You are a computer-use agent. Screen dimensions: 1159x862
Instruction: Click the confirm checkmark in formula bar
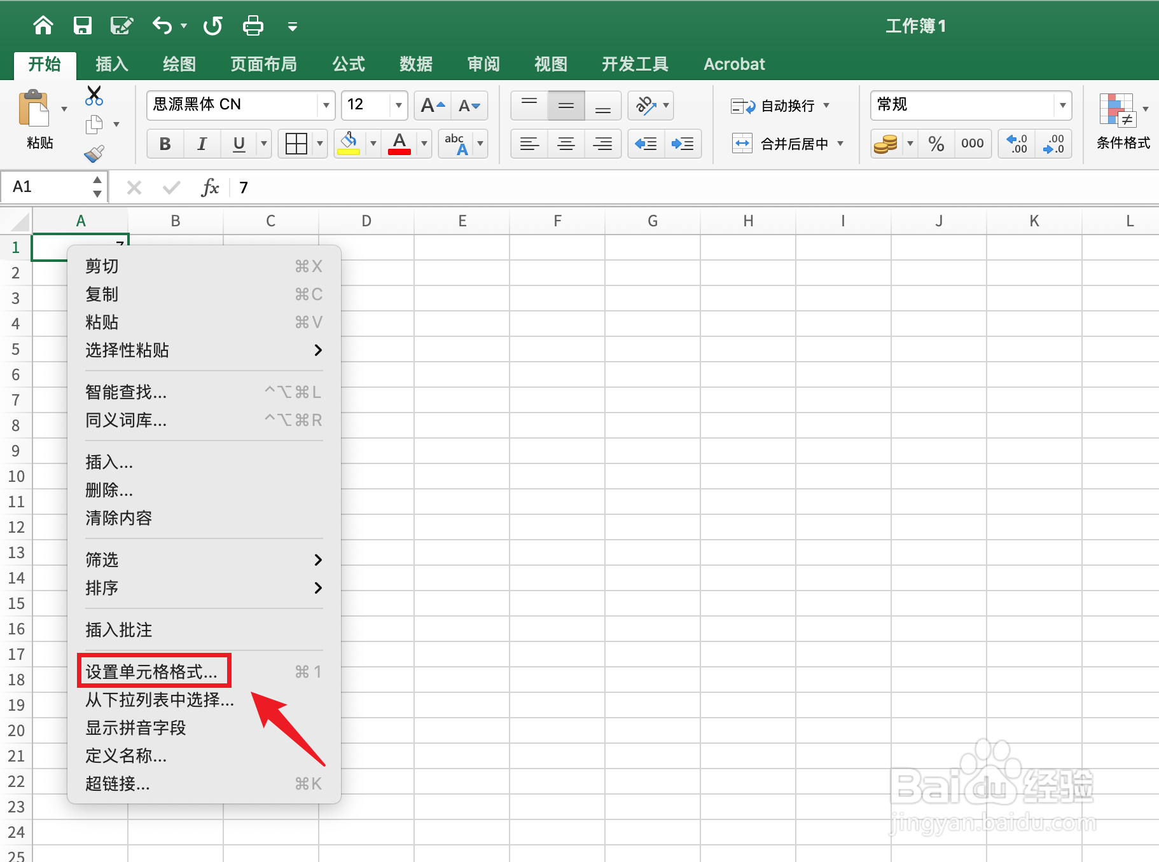[x=171, y=188]
